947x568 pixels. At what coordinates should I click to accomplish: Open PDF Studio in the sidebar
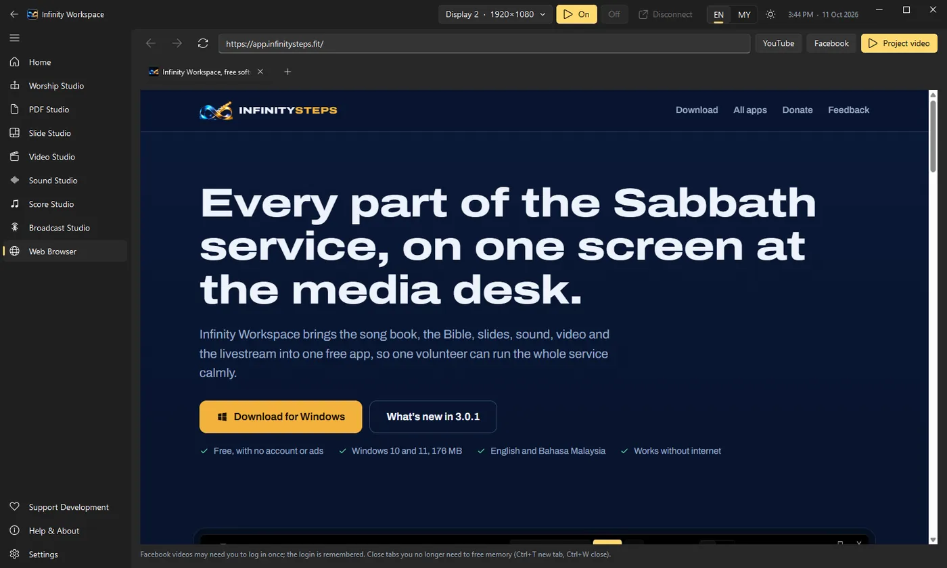click(x=65, y=110)
